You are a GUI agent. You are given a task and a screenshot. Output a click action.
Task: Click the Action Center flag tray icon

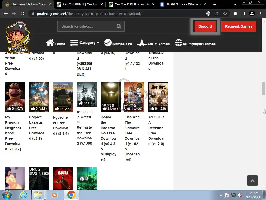coord(227,195)
